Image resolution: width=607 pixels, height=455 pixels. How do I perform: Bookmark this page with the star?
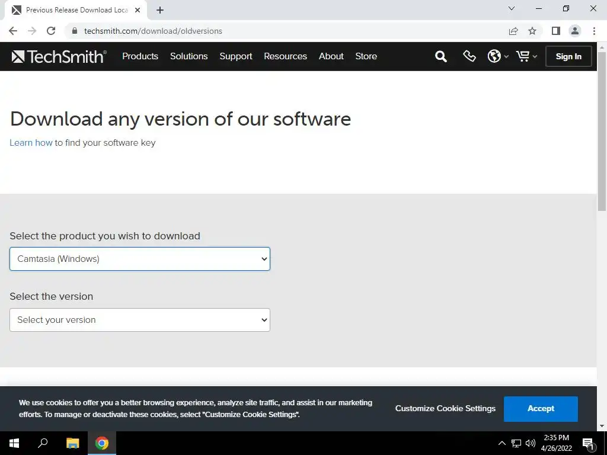pos(532,31)
